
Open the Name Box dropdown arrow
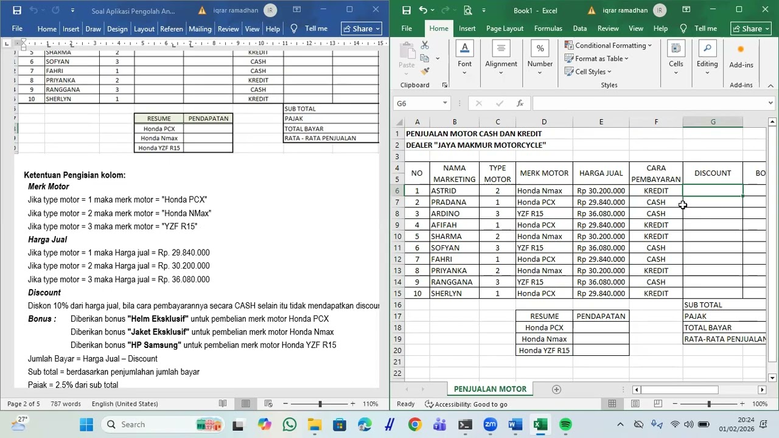click(445, 103)
